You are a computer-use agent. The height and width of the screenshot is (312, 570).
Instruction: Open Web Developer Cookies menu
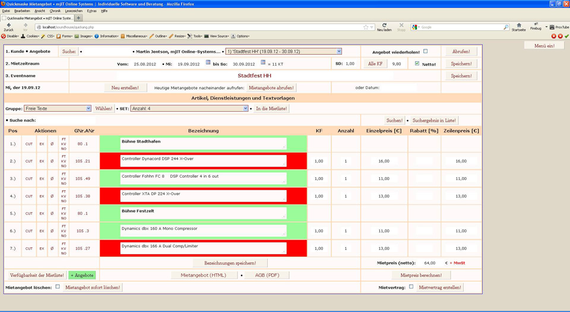tap(30, 36)
